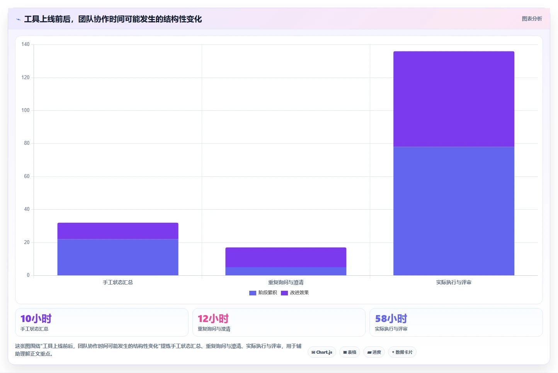Image resolution: width=558 pixels, height=373 pixels.
Task: Click the icon in the Chart.js chip
Action: (313, 352)
